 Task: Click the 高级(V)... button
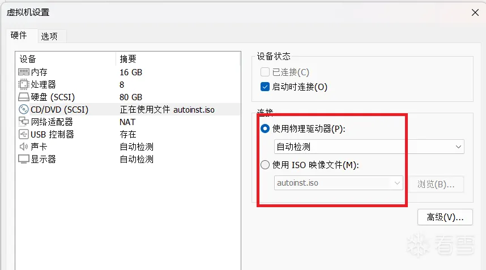pos(445,217)
